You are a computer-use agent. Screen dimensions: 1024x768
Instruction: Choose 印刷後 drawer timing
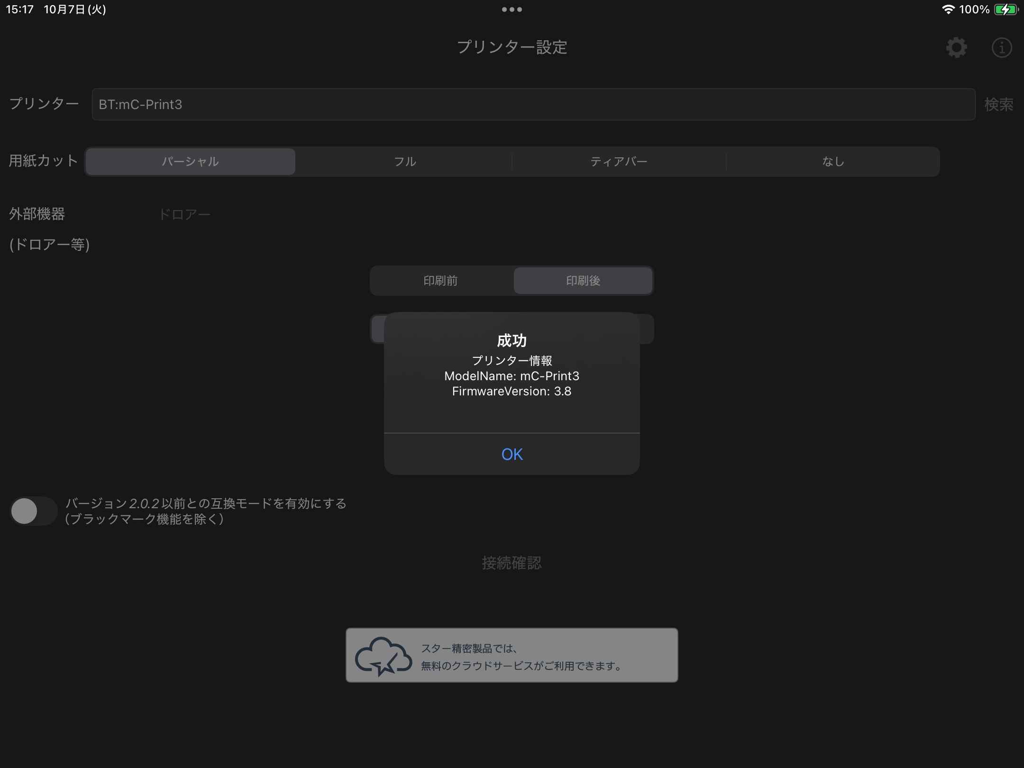pos(583,281)
